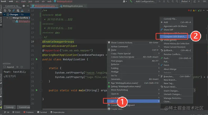The image size is (208, 115).
Task: Open the TODO tool window tab
Action: point(16,112)
